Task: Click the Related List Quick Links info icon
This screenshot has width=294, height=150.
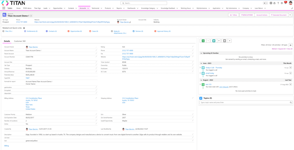Action: pyautogui.click(x=24, y=28)
